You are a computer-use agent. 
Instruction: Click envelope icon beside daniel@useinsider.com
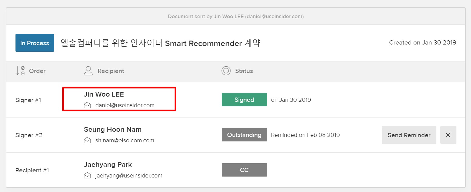tap(87, 105)
